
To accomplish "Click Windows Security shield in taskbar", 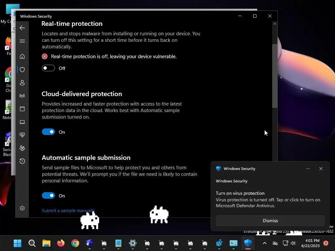I will coord(248,243).
